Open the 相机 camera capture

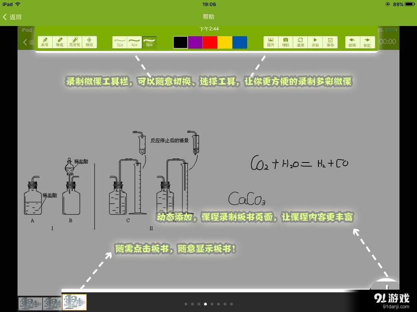point(285,42)
